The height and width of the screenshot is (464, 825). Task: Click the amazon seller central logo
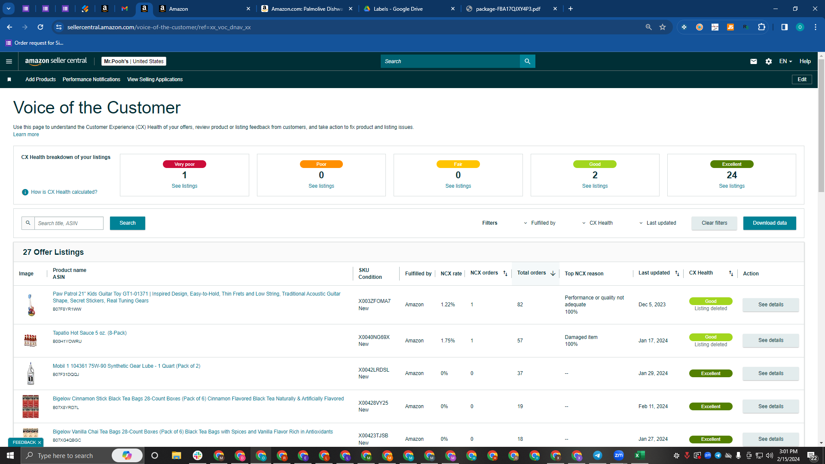click(56, 61)
